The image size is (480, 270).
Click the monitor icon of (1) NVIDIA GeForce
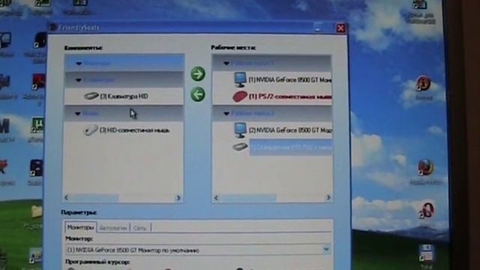click(240, 79)
